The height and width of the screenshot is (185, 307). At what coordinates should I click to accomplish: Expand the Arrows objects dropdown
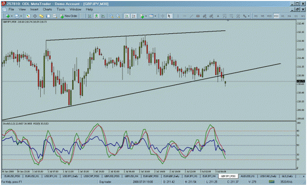click(x=249, y=16)
